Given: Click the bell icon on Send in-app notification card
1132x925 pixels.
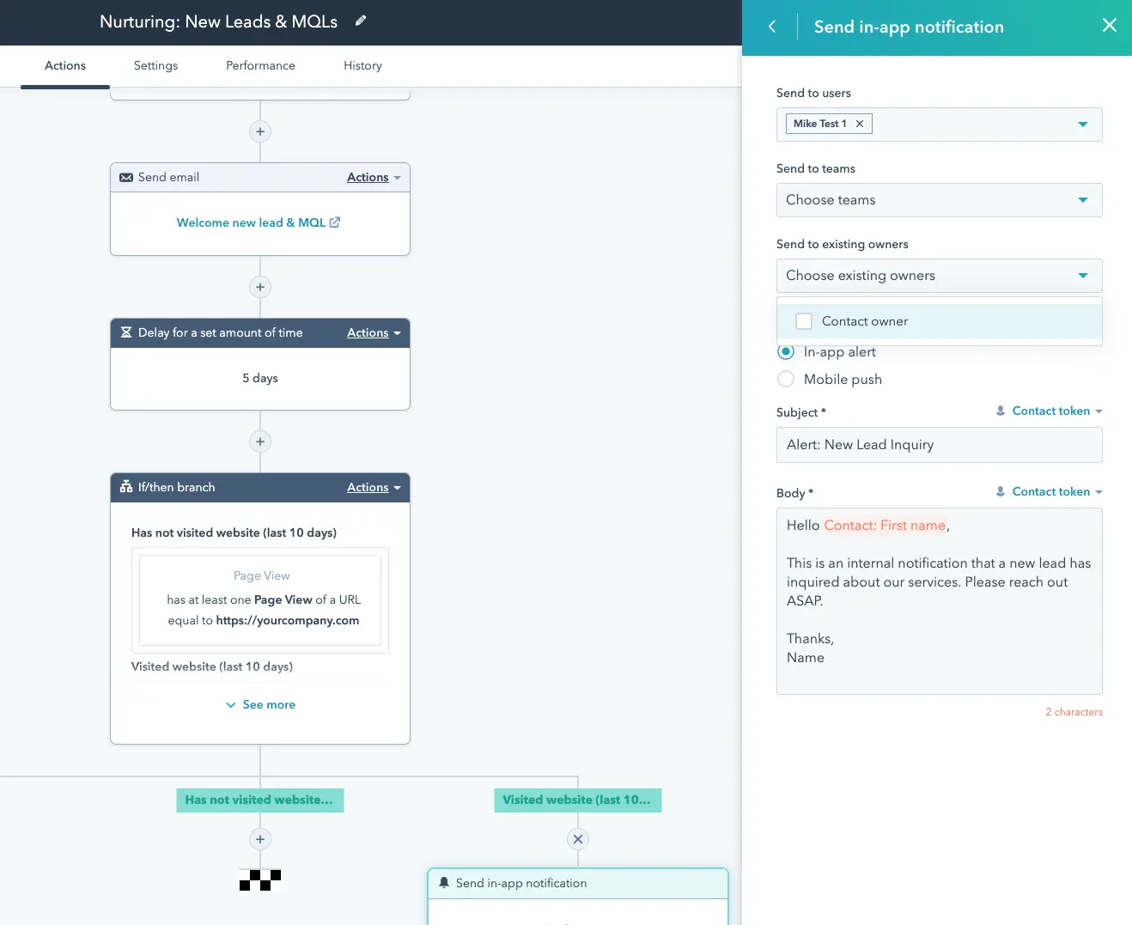Looking at the screenshot, I should tap(443, 882).
